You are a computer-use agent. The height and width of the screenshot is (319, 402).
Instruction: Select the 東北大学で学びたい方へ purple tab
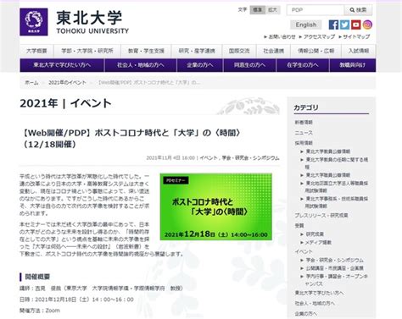coord(62,65)
